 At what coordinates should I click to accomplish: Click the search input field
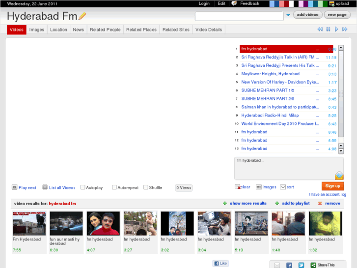click(x=239, y=16)
